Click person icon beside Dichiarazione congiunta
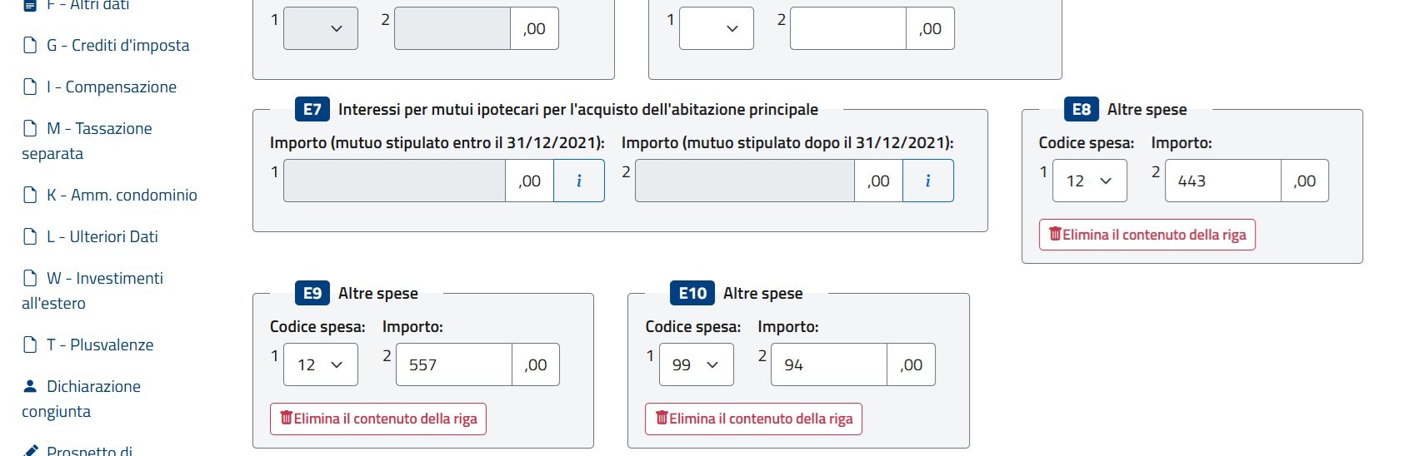The image size is (1419, 456). coord(30,386)
